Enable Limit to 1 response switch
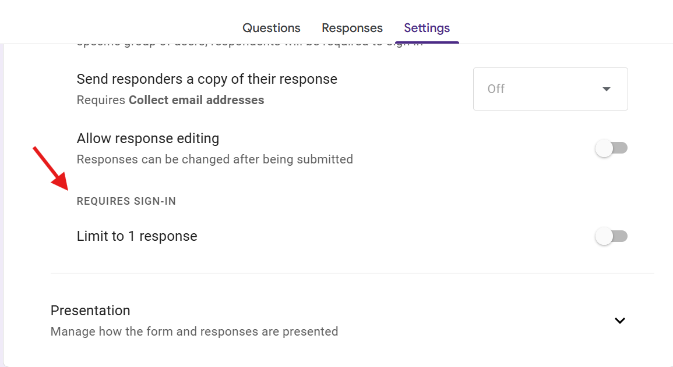This screenshot has height=367, width=673. (x=611, y=236)
